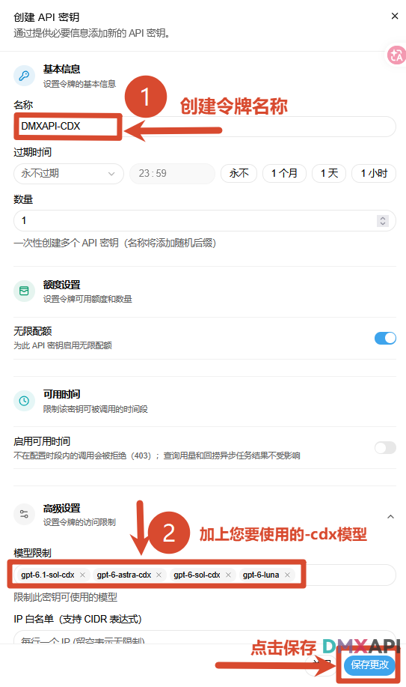This screenshot has height=687, width=406.
Task: Click the gpt-6-luna tag text
Action: (261, 575)
